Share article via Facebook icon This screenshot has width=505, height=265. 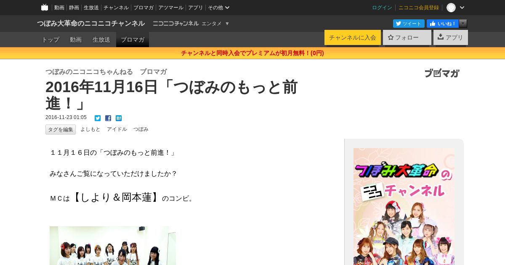coord(108,118)
